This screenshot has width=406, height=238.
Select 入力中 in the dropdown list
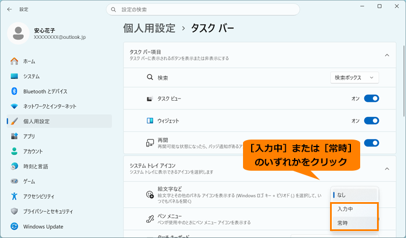pyautogui.click(x=354, y=209)
